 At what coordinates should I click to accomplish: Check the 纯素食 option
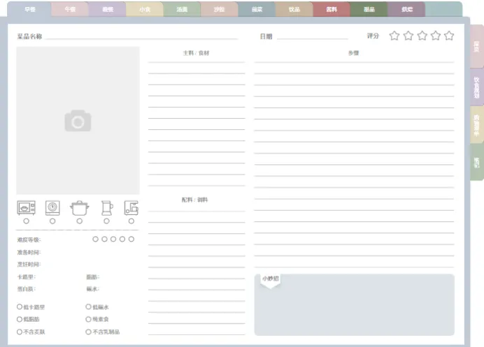88,319
